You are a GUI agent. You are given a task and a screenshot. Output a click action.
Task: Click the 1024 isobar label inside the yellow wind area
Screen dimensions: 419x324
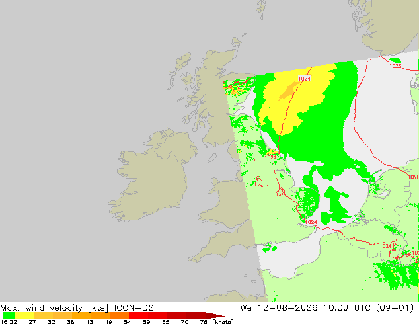click(305, 79)
